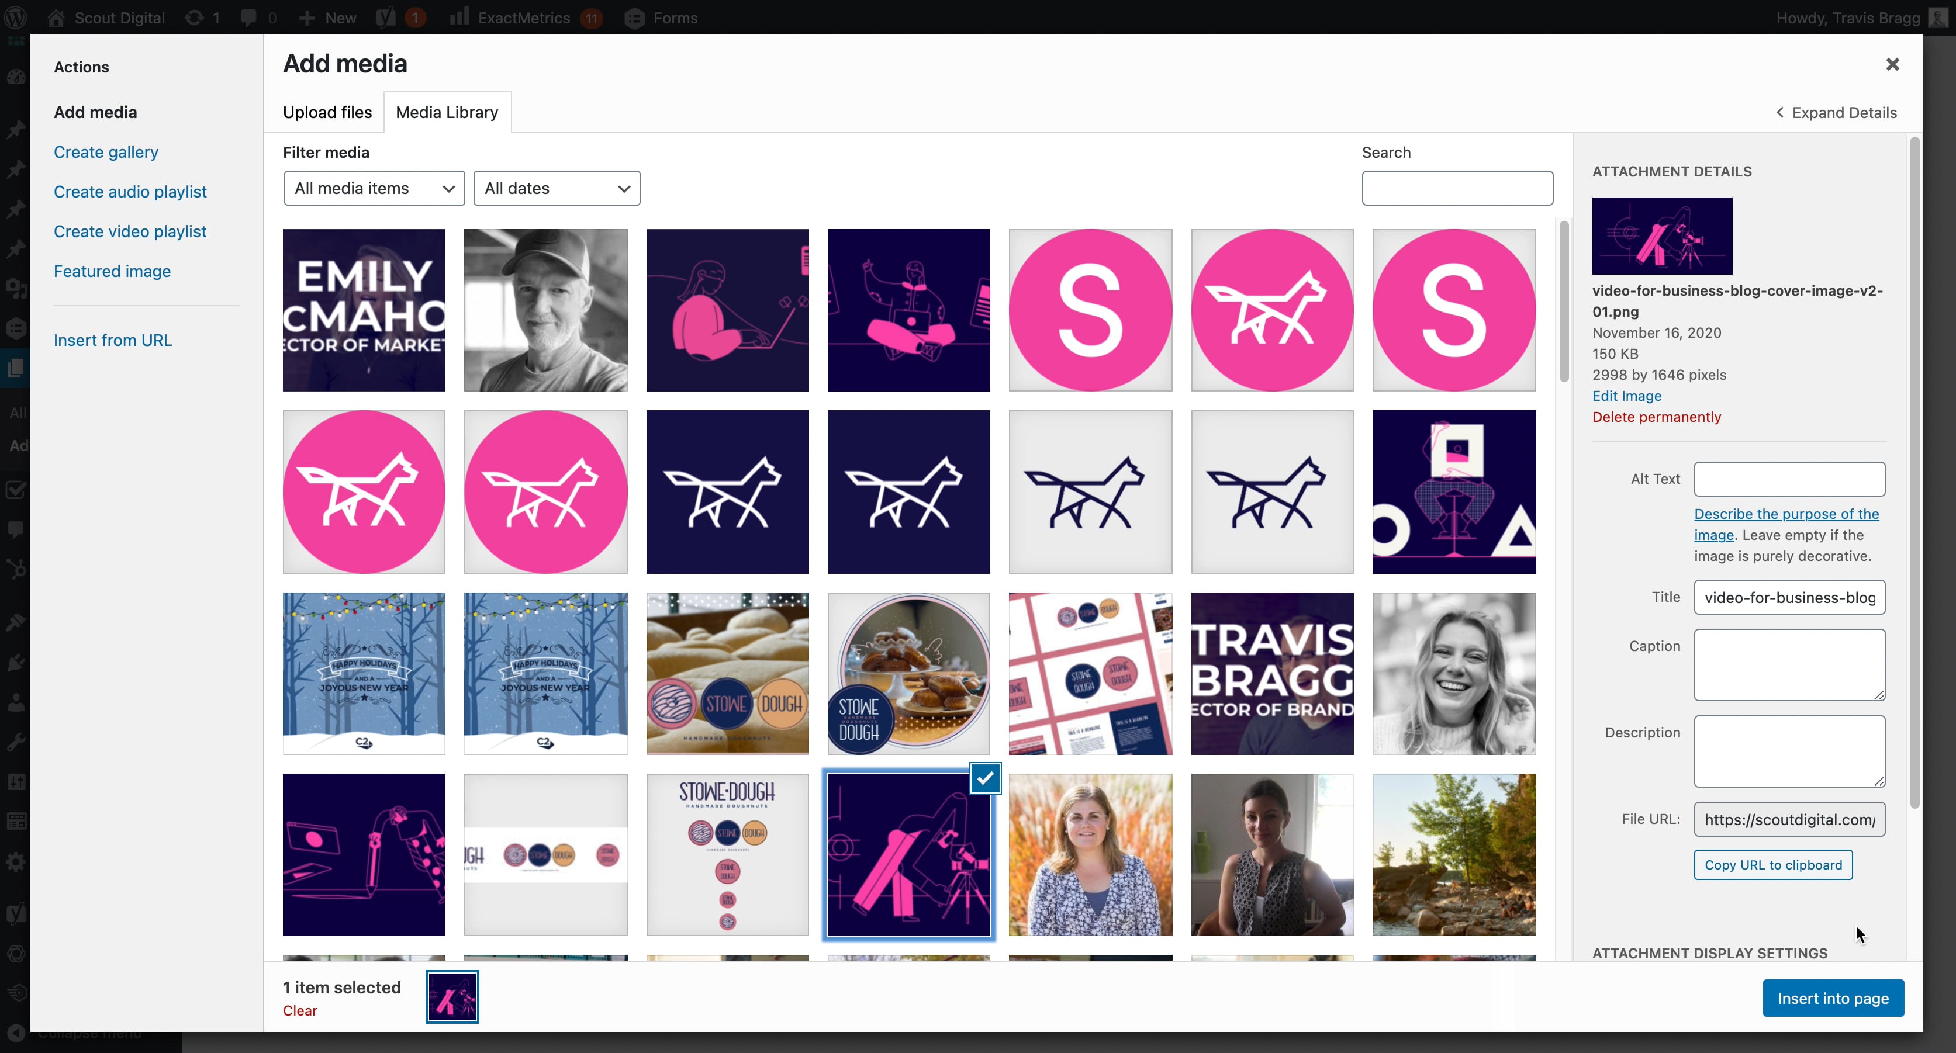Click the Yoast SEO icon in admin bar
The height and width of the screenshot is (1053, 1956).
click(x=386, y=18)
